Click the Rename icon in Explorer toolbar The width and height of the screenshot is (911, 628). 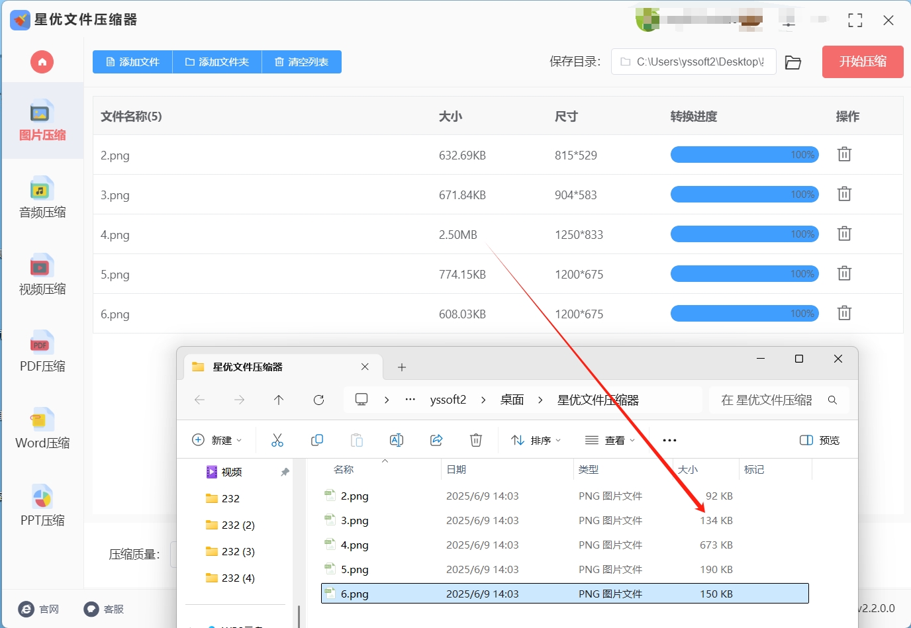pos(397,440)
